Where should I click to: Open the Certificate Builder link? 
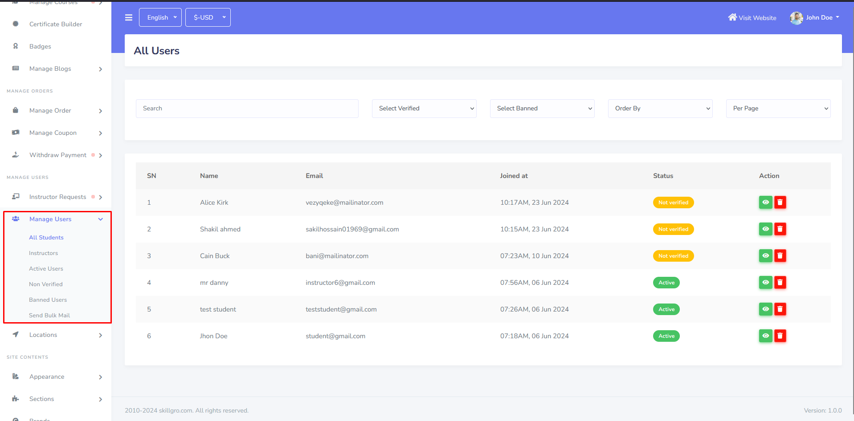click(x=56, y=24)
